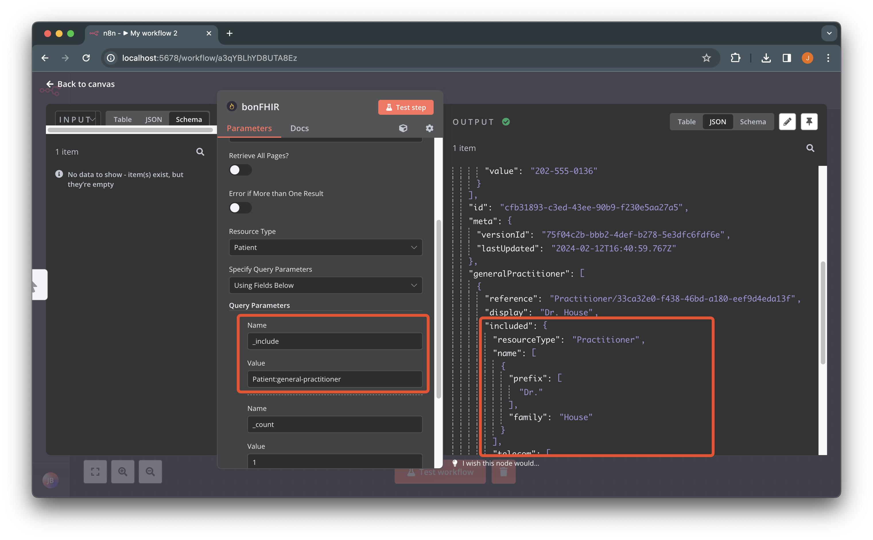Open Specify Query Parameters dropdown
This screenshot has width=873, height=540.
pyautogui.click(x=325, y=285)
